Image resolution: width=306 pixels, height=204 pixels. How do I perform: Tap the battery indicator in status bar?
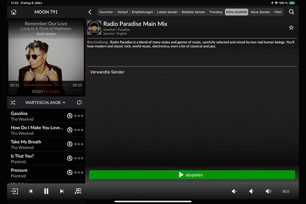pyautogui.click(x=292, y=3)
